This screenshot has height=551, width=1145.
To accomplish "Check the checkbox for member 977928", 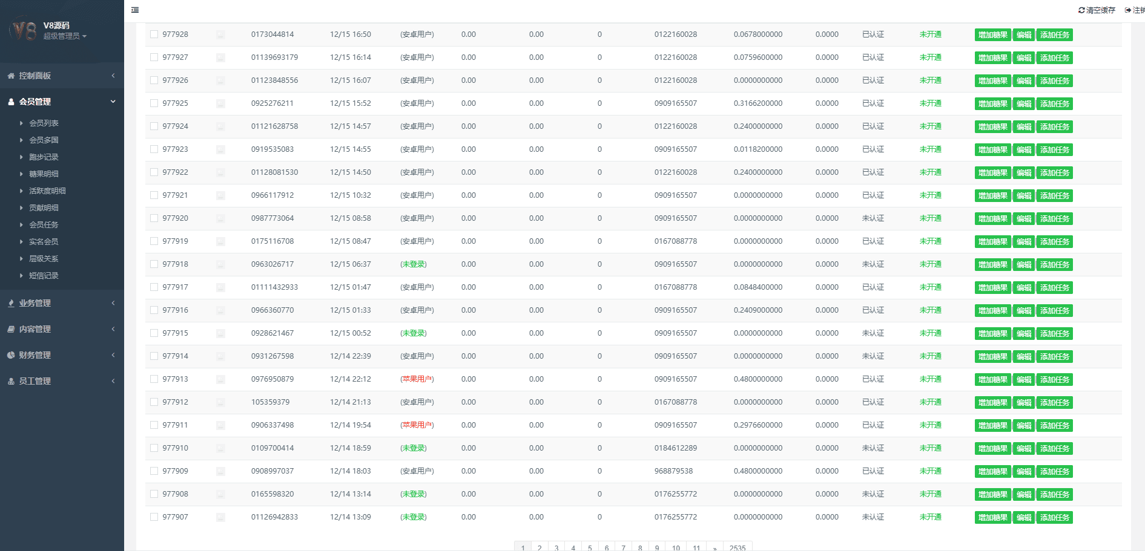I will (x=154, y=34).
